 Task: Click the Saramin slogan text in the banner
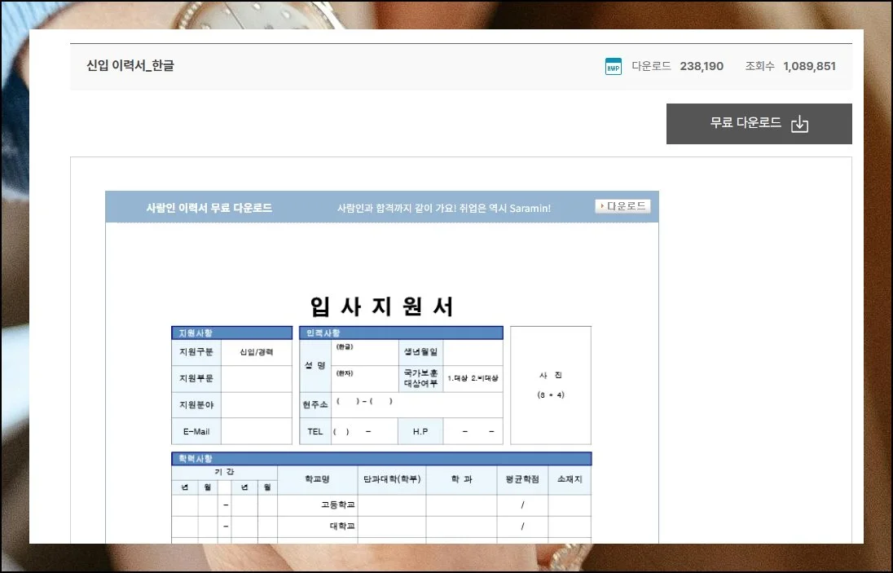[444, 208]
